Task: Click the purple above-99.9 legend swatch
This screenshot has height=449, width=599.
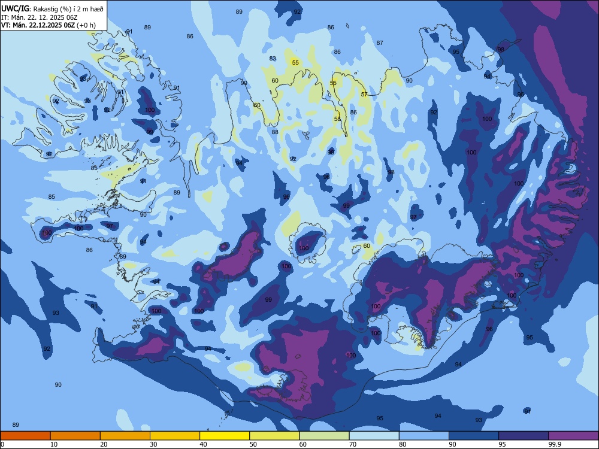Action: 573,436
